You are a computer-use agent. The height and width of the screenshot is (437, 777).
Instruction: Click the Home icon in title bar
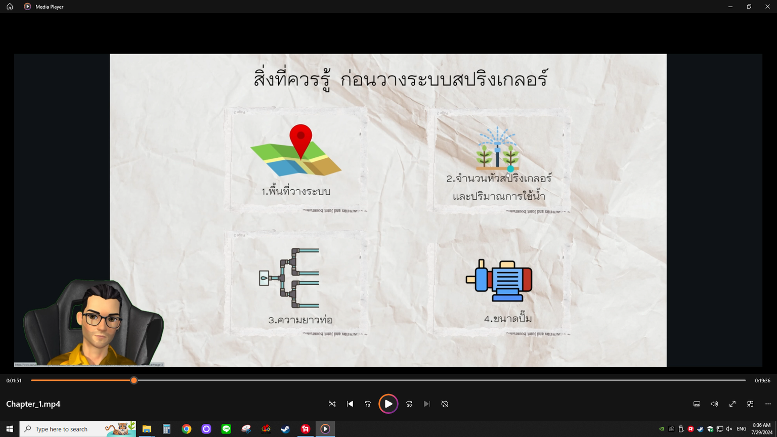pos(10,7)
